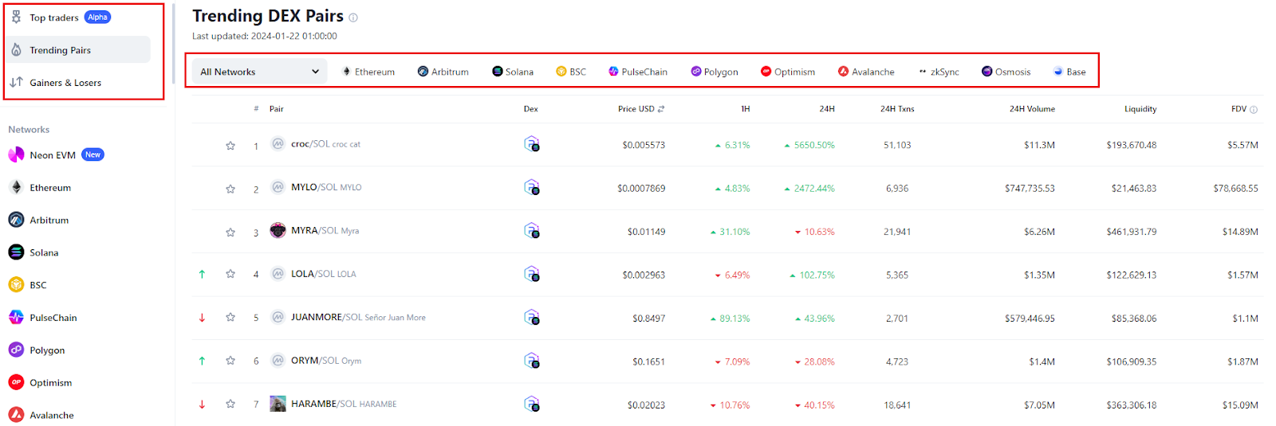
Task: Click Dex icon in MYLO/SOL row
Action: click(x=531, y=187)
